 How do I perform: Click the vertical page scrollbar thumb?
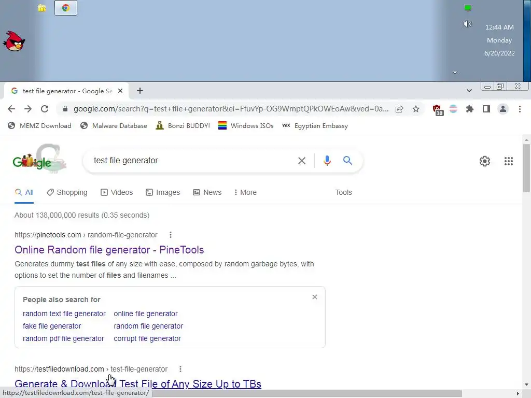(x=526, y=168)
